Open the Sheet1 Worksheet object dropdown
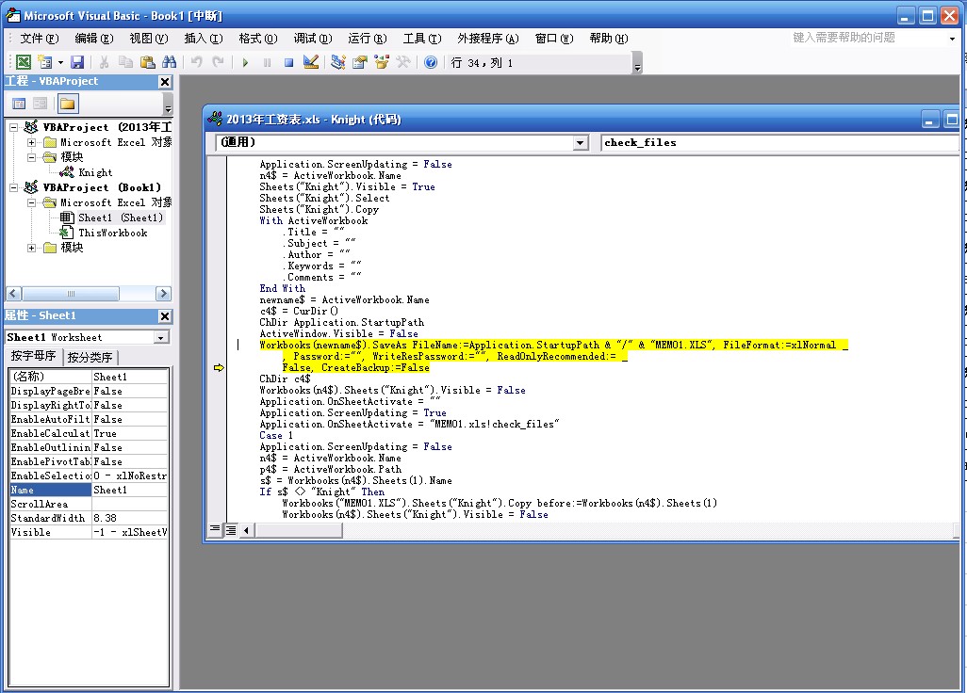967x693 pixels. [x=161, y=338]
